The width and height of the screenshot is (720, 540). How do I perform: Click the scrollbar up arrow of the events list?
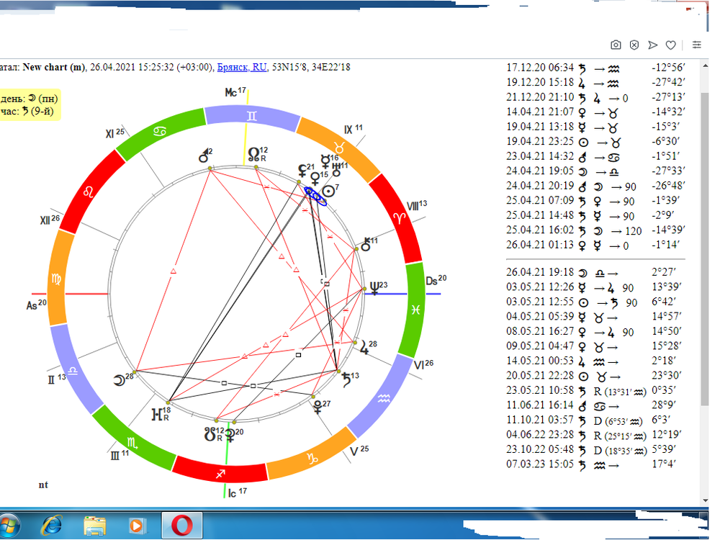point(706,66)
